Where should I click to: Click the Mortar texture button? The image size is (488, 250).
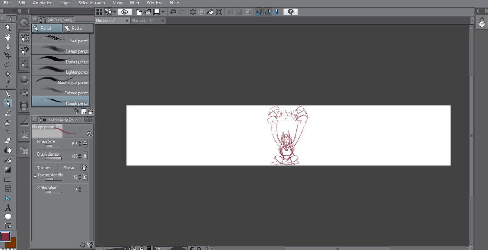pos(69,168)
